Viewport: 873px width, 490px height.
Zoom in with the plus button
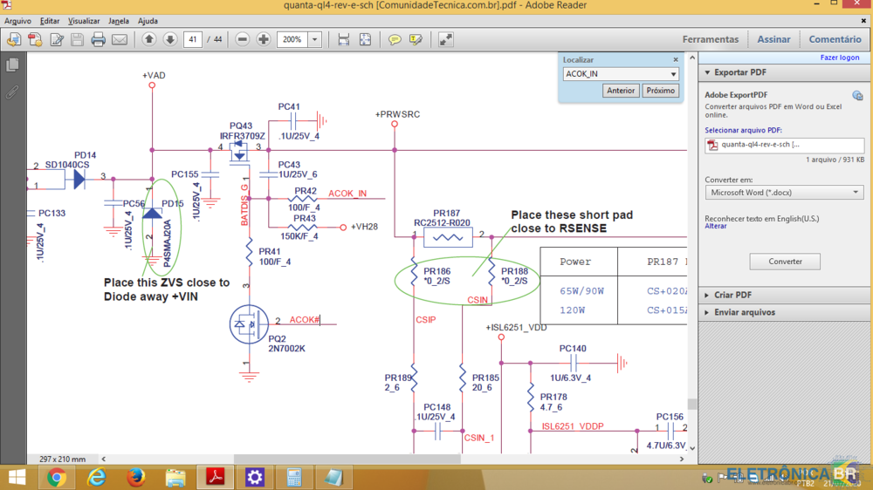pyautogui.click(x=263, y=39)
